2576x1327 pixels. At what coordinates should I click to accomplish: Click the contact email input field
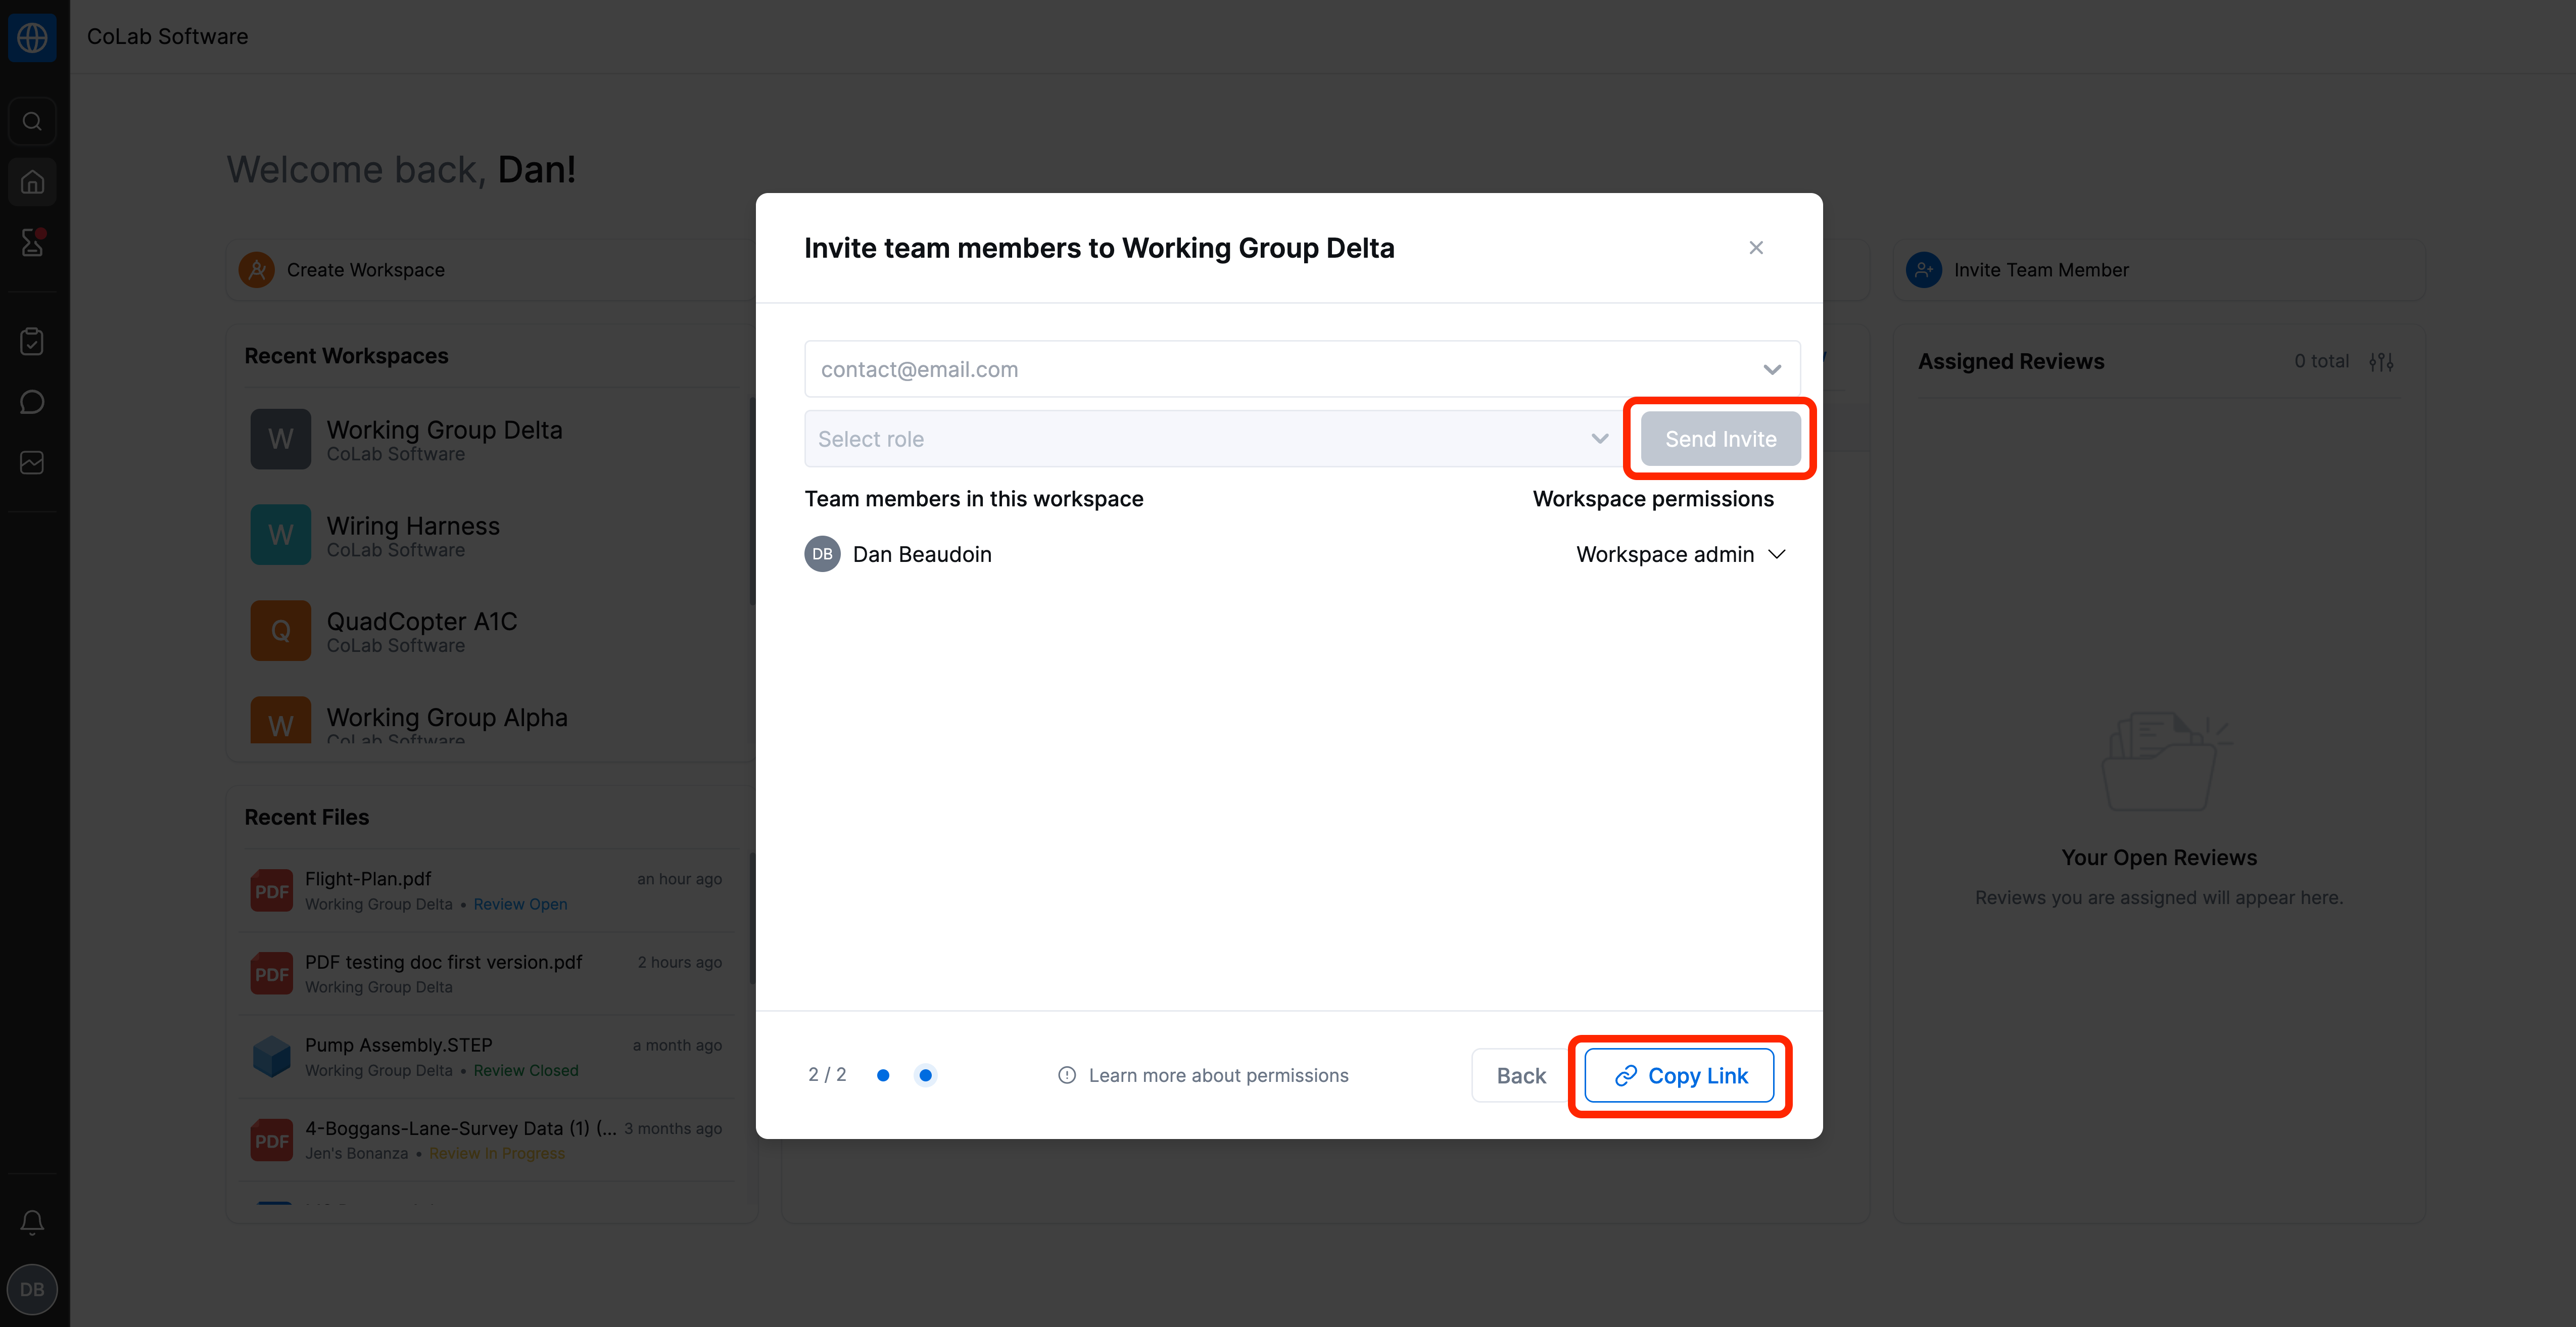point(1302,369)
